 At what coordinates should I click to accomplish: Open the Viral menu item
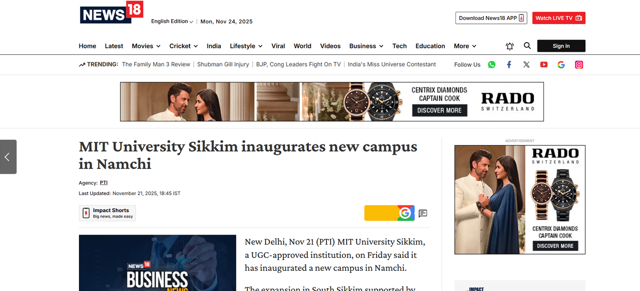278,46
